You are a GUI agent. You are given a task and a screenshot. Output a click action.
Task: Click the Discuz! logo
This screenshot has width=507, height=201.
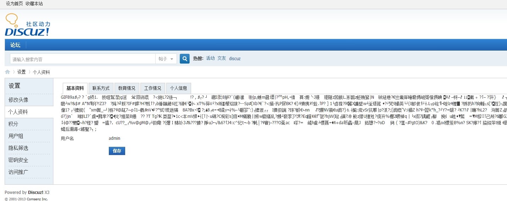point(27,25)
